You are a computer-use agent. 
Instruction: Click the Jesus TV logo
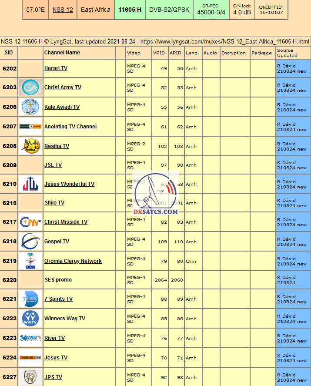click(x=30, y=357)
